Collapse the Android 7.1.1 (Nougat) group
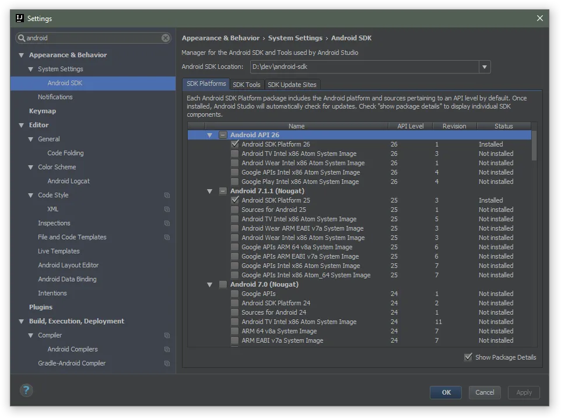 click(209, 191)
